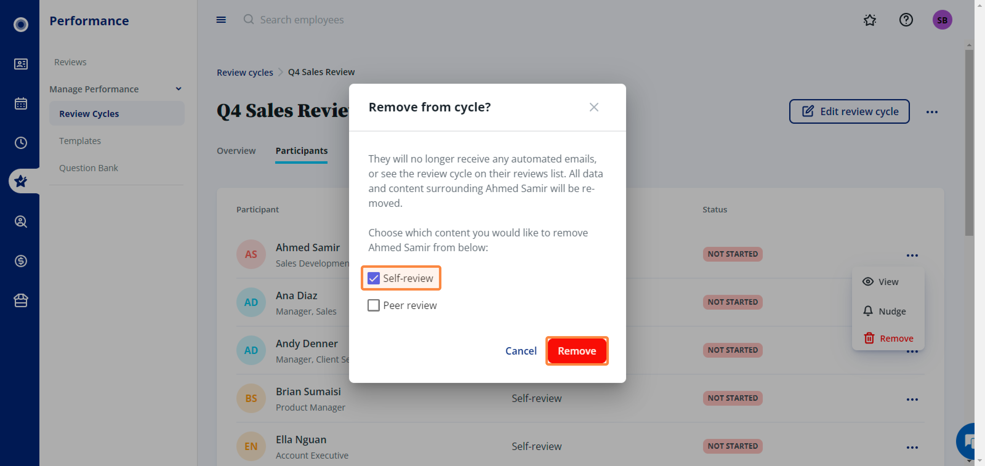985x466 pixels.
Task: Open the employee directory card sidebar icon
Action: [21, 64]
